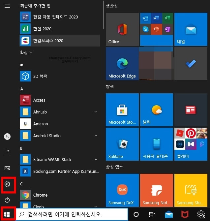Image resolution: width=210 pixels, height=221 pixels.
Task: Open Documents icon in Start sidebar
Action: pos(7,152)
